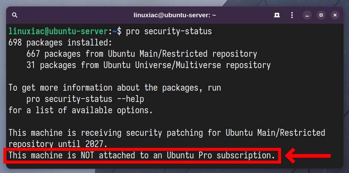Open the three-dot terminal menu

pyautogui.click(x=292, y=15)
